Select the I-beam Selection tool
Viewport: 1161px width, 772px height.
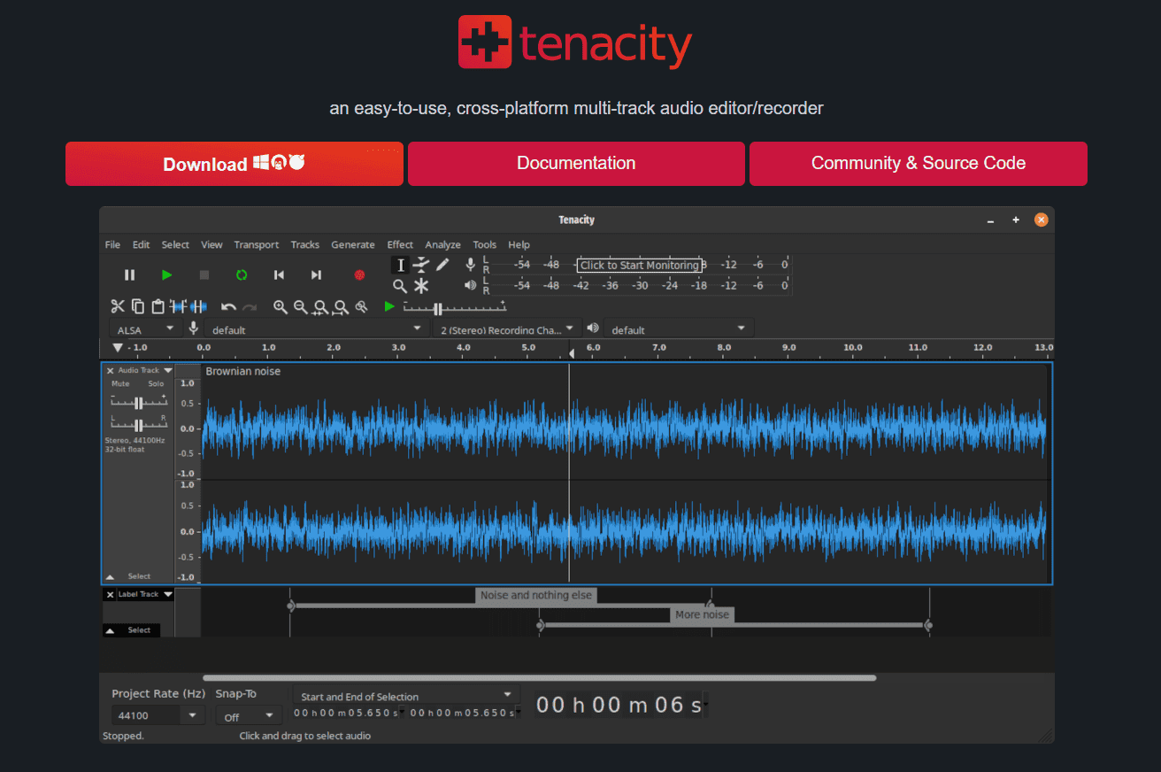point(400,265)
